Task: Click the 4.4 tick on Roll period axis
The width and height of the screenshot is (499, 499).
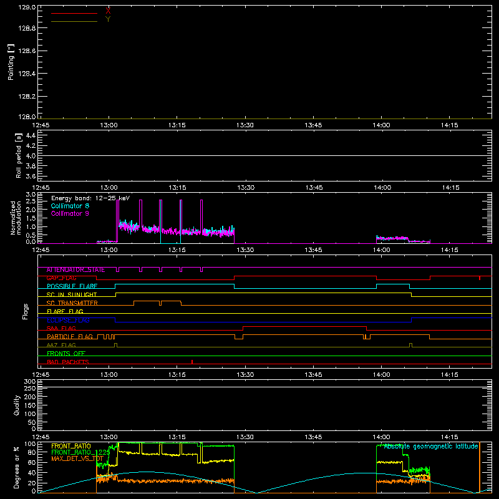Action: click(31, 135)
